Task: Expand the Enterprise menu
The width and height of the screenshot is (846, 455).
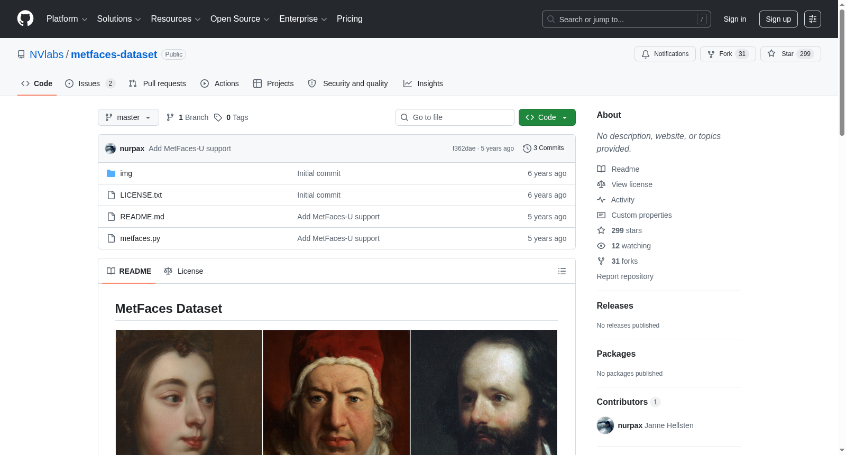Action: click(x=303, y=19)
